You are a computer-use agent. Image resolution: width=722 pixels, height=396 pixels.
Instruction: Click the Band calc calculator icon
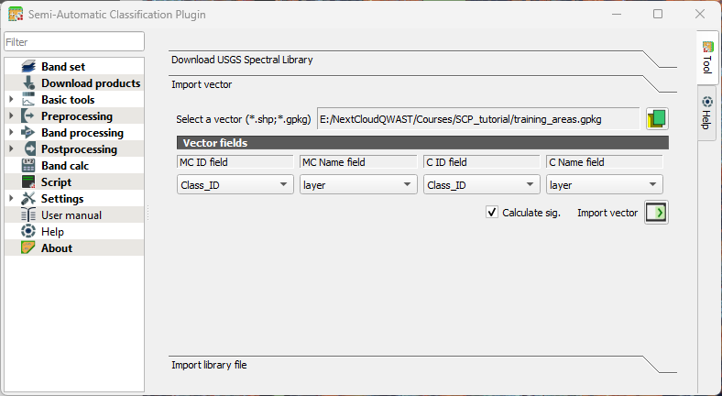[27, 166]
